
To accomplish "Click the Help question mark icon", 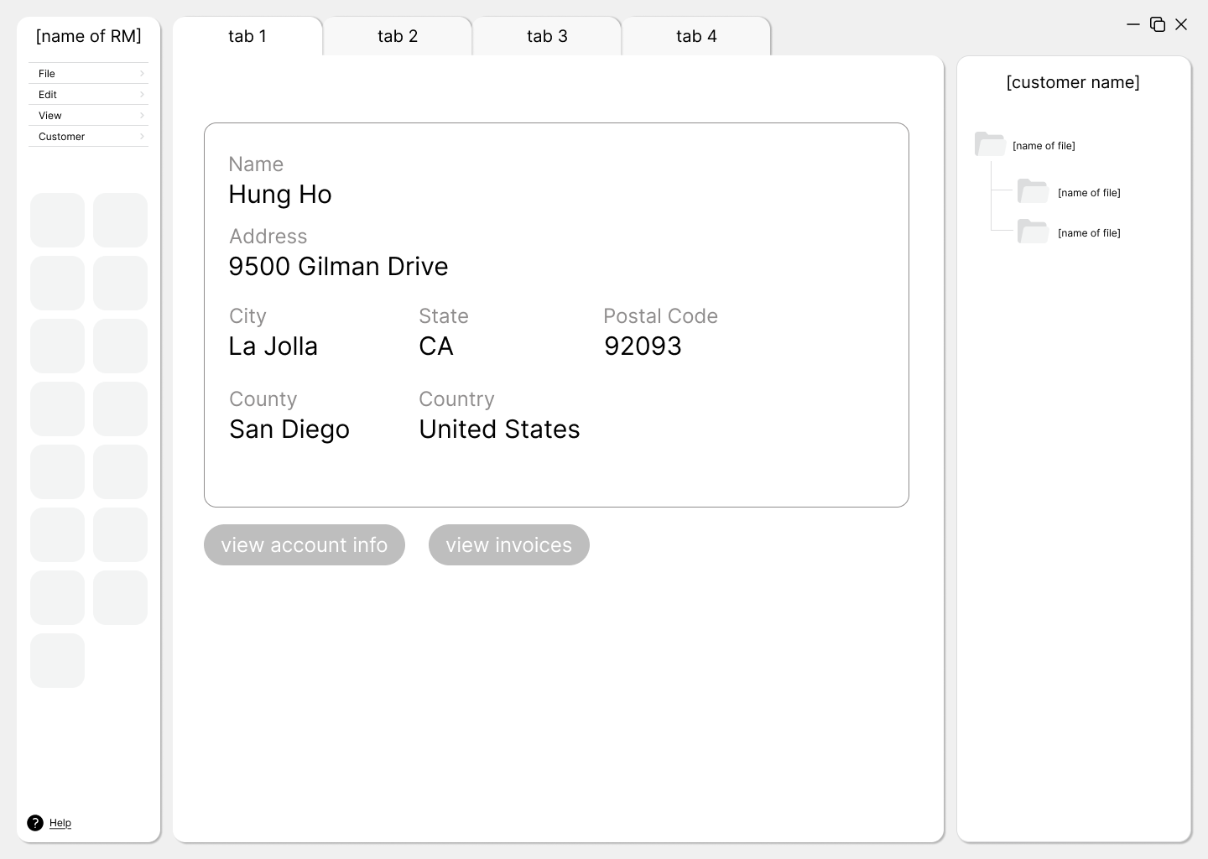I will coord(35,823).
